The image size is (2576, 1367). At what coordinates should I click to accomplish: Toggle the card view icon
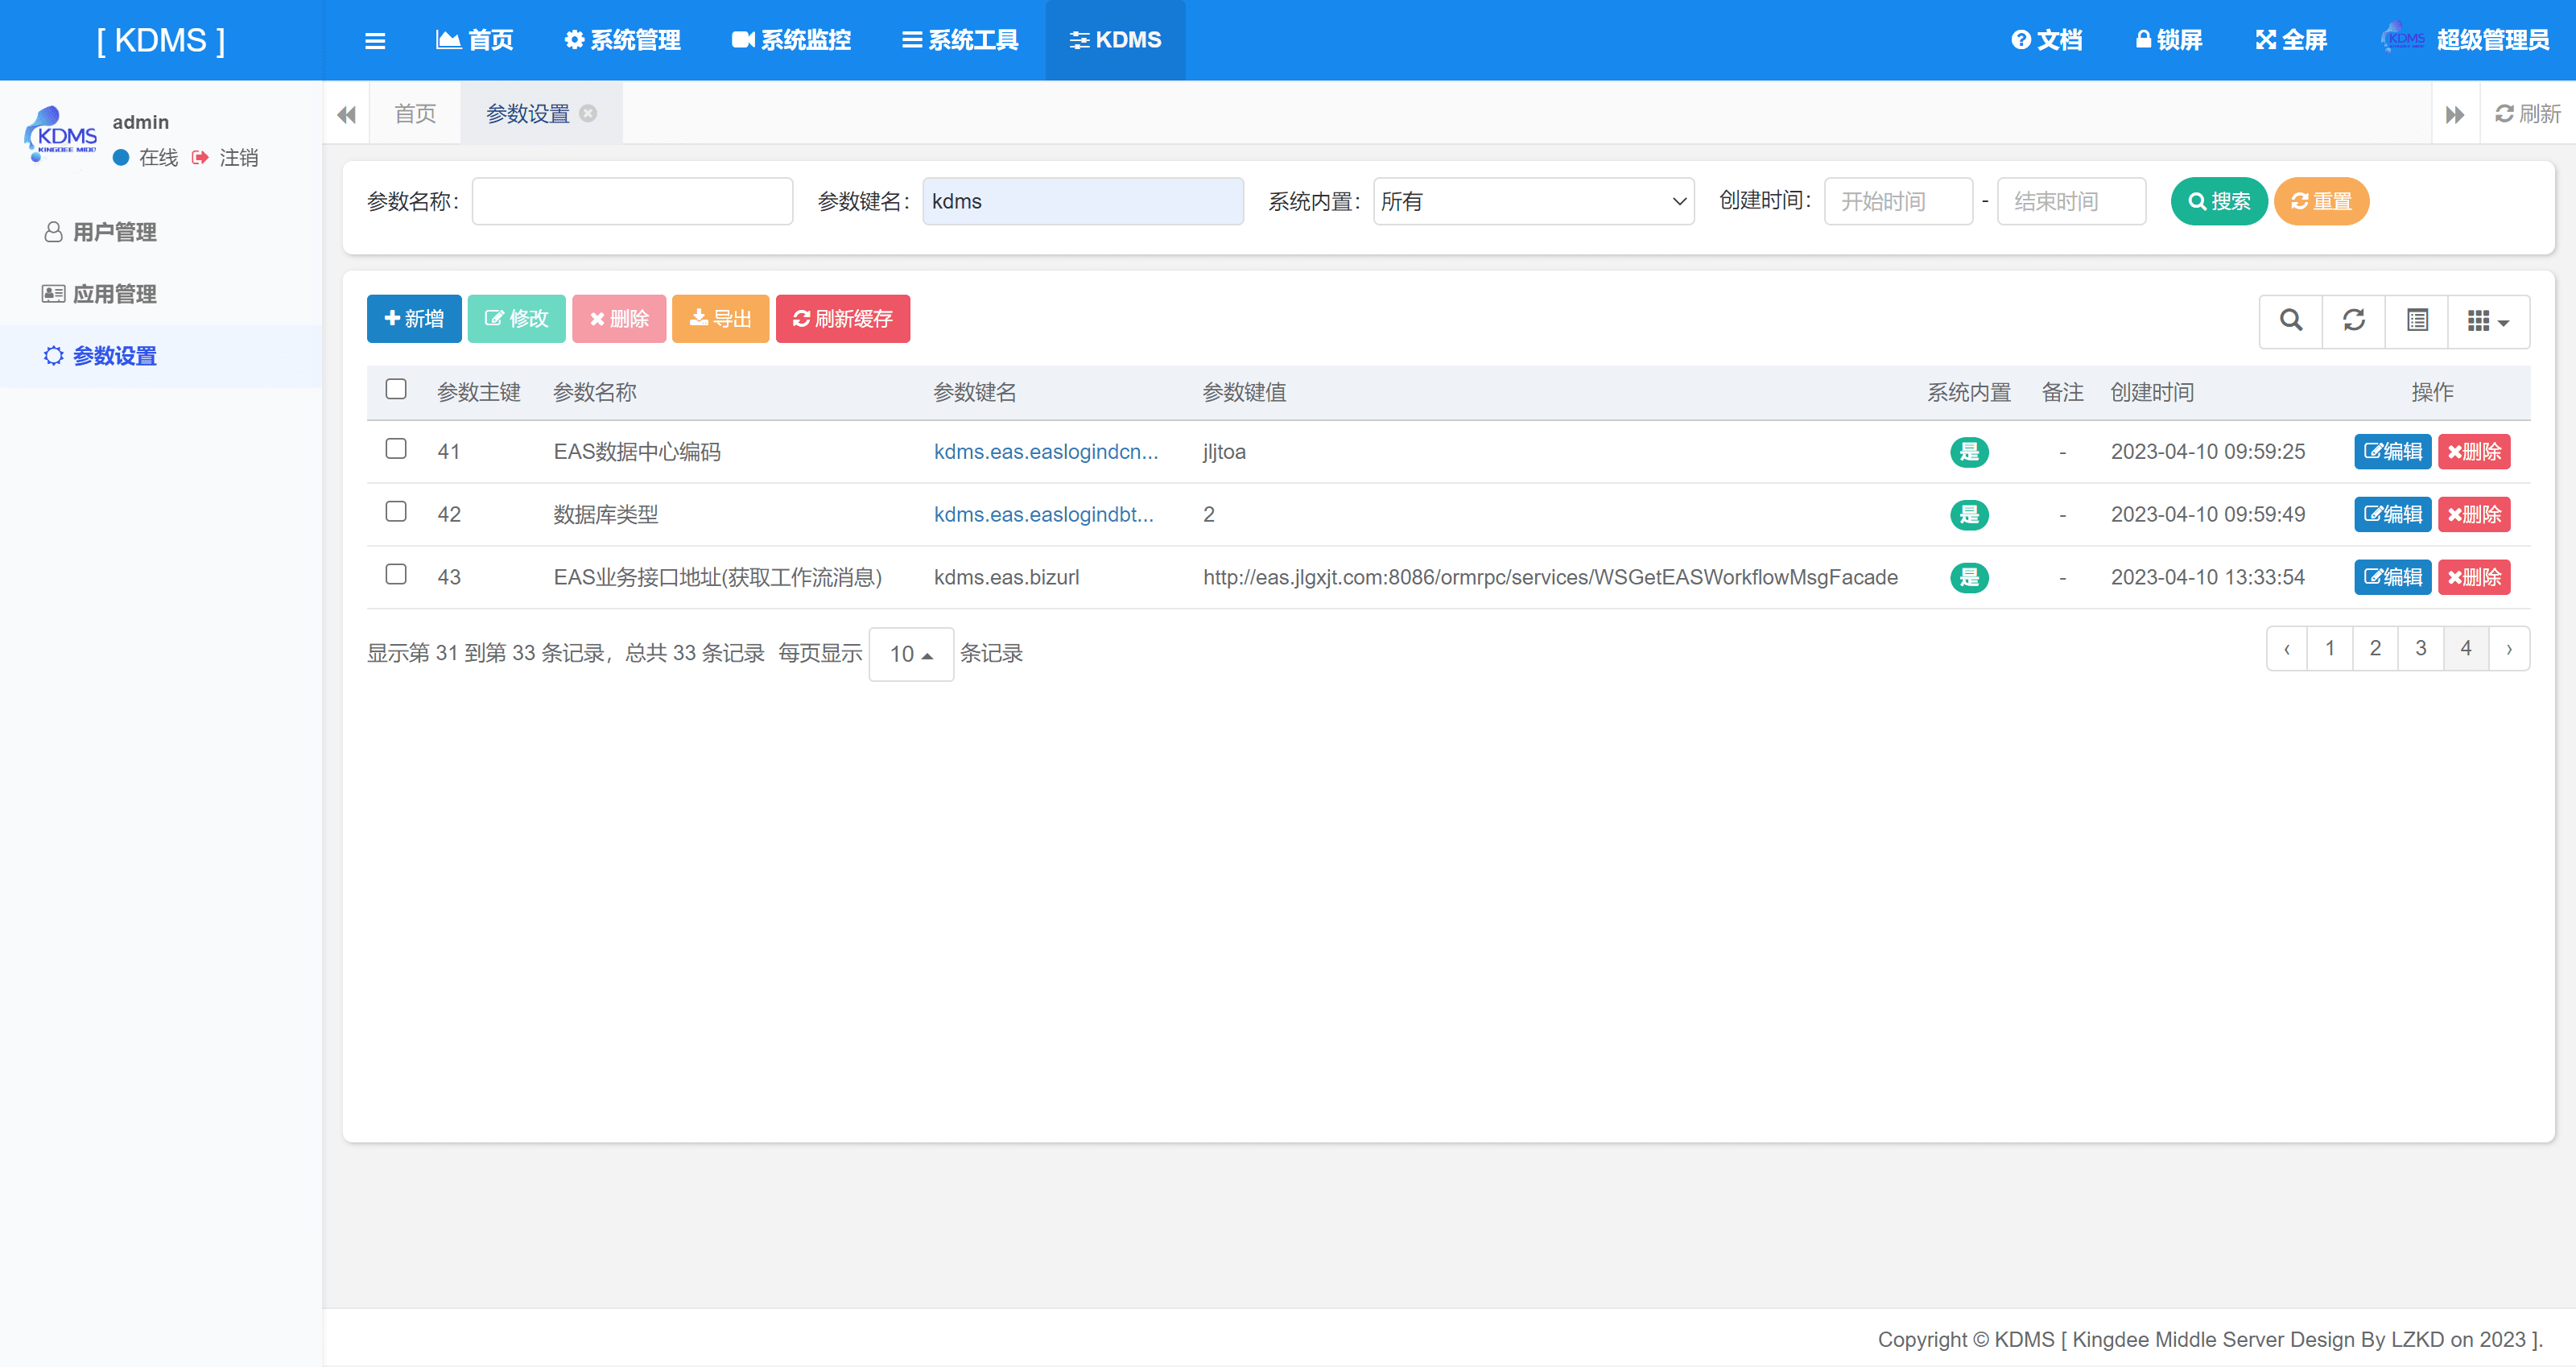[x=2417, y=320]
